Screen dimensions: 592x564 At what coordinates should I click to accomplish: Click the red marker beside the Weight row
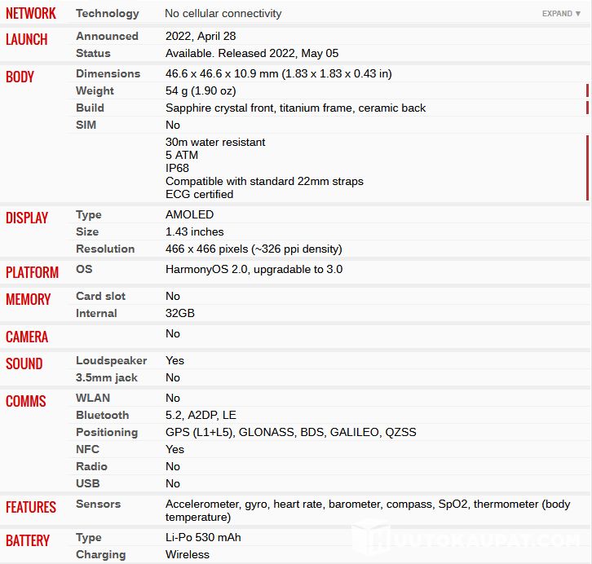click(x=586, y=90)
